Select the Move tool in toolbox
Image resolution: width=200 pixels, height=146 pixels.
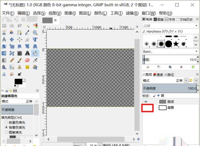[x=12, y=40]
